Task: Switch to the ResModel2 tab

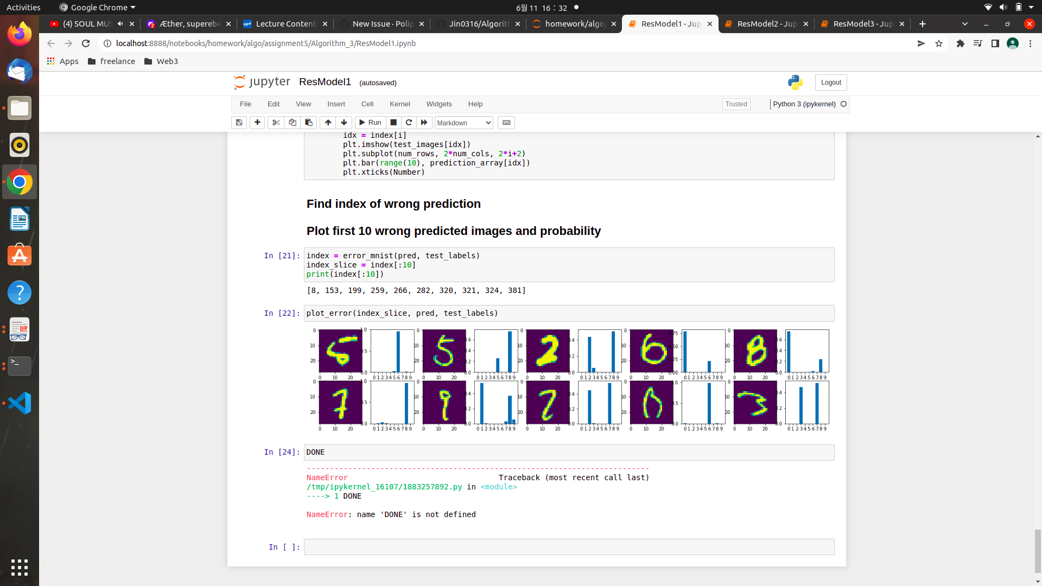Action: coord(766,24)
